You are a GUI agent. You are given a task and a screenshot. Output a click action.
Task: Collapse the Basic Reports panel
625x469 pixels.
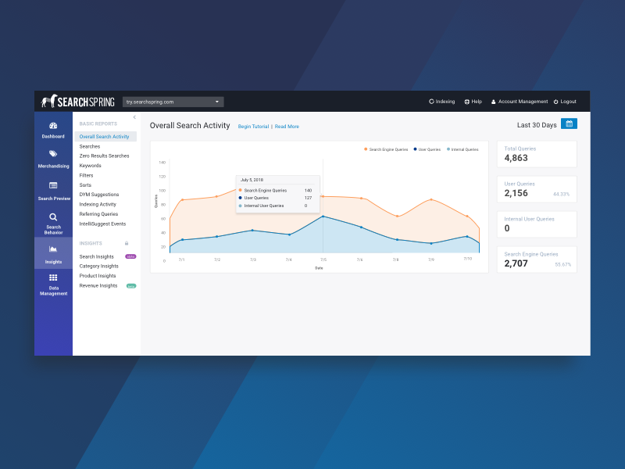(134, 116)
